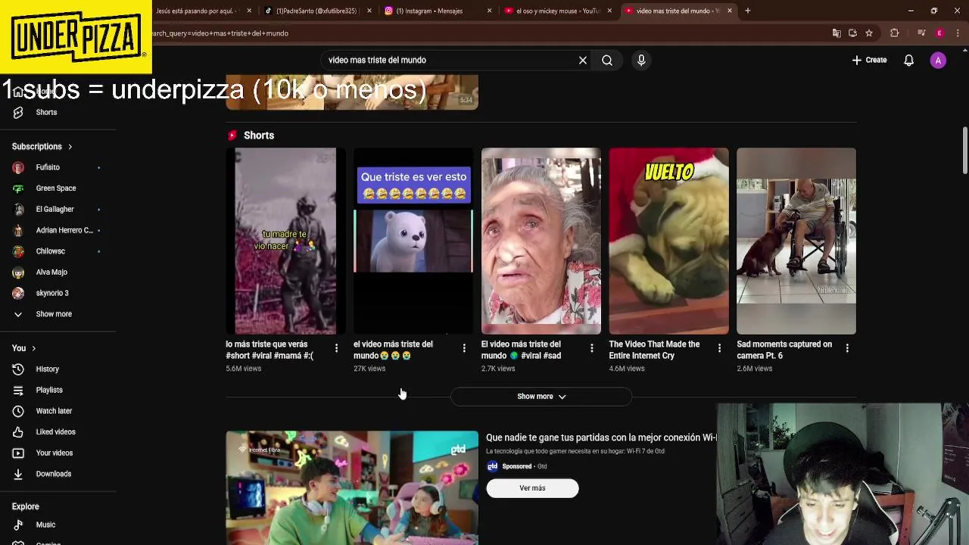The height and width of the screenshot is (545, 969).
Task: Open History in the sidebar
Action: click(47, 369)
